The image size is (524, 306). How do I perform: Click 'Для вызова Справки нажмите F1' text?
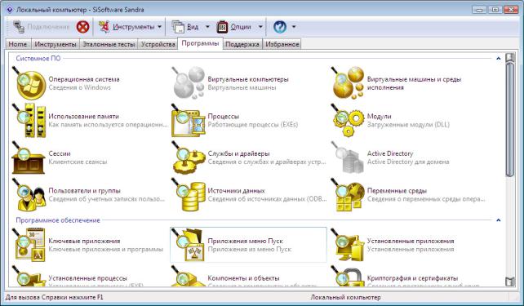click(55, 297)
